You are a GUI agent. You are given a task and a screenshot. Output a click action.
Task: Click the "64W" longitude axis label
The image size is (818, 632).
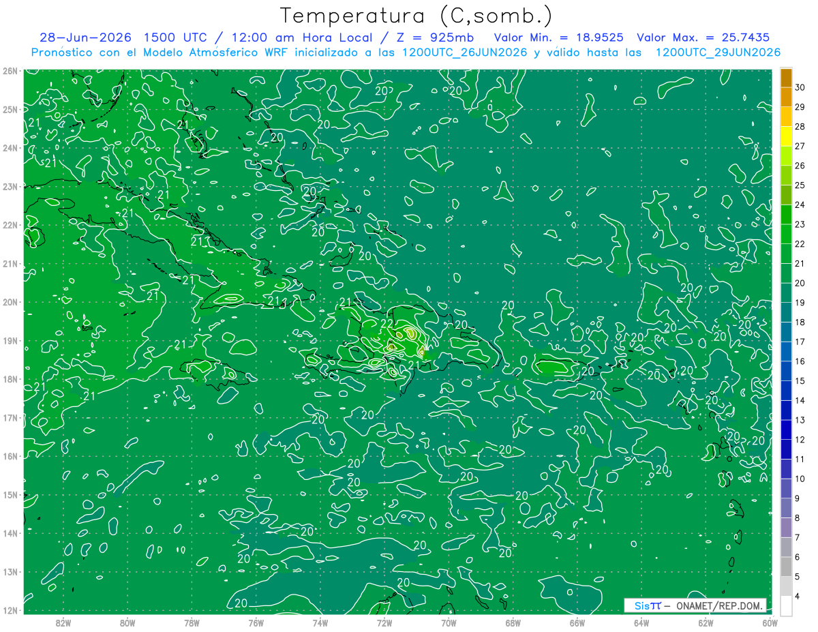pyautogui.click(x=641, y=622)
